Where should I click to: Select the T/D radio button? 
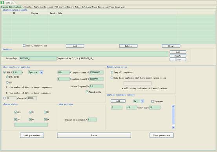point(7,82)
